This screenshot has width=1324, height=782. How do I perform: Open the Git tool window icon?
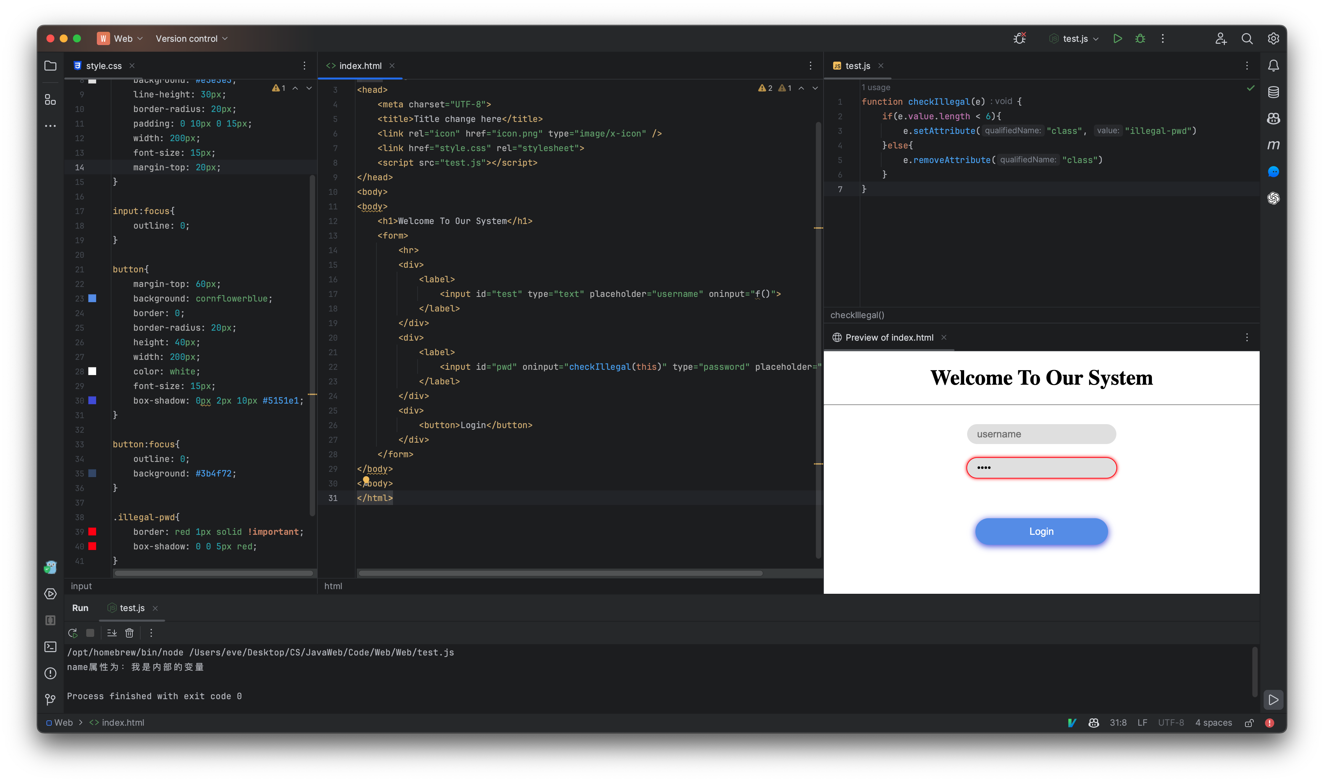pyautogui.click(x=51, y=699)
